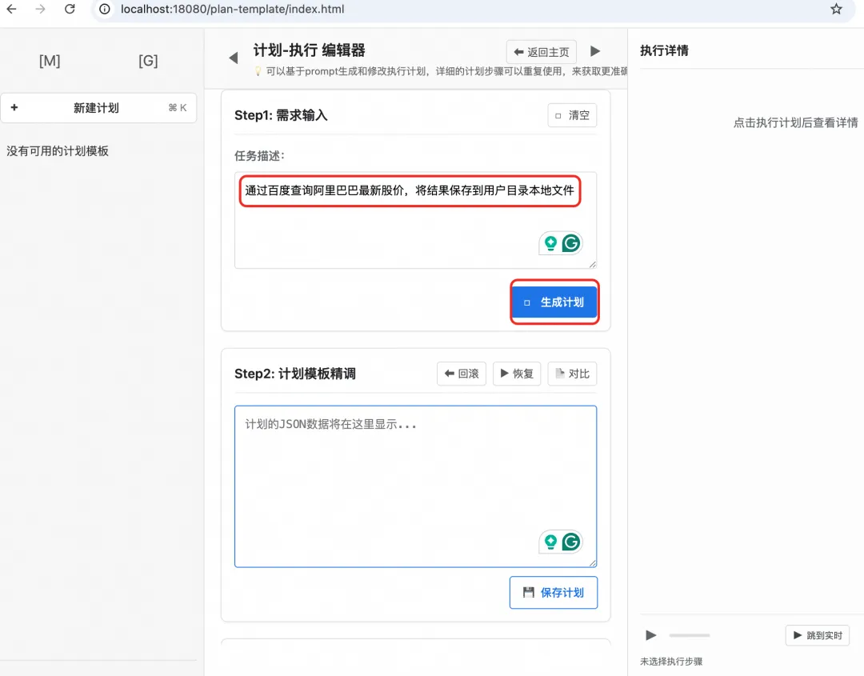Screen dimensions: 864x676
Task: Click the [G] icon in the left sidebar
Action: point(148,61)
